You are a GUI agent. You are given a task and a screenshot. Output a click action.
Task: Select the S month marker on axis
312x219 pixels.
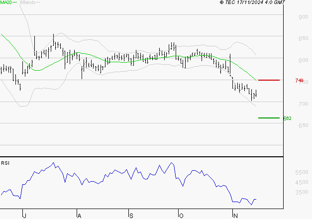(131, 216)
